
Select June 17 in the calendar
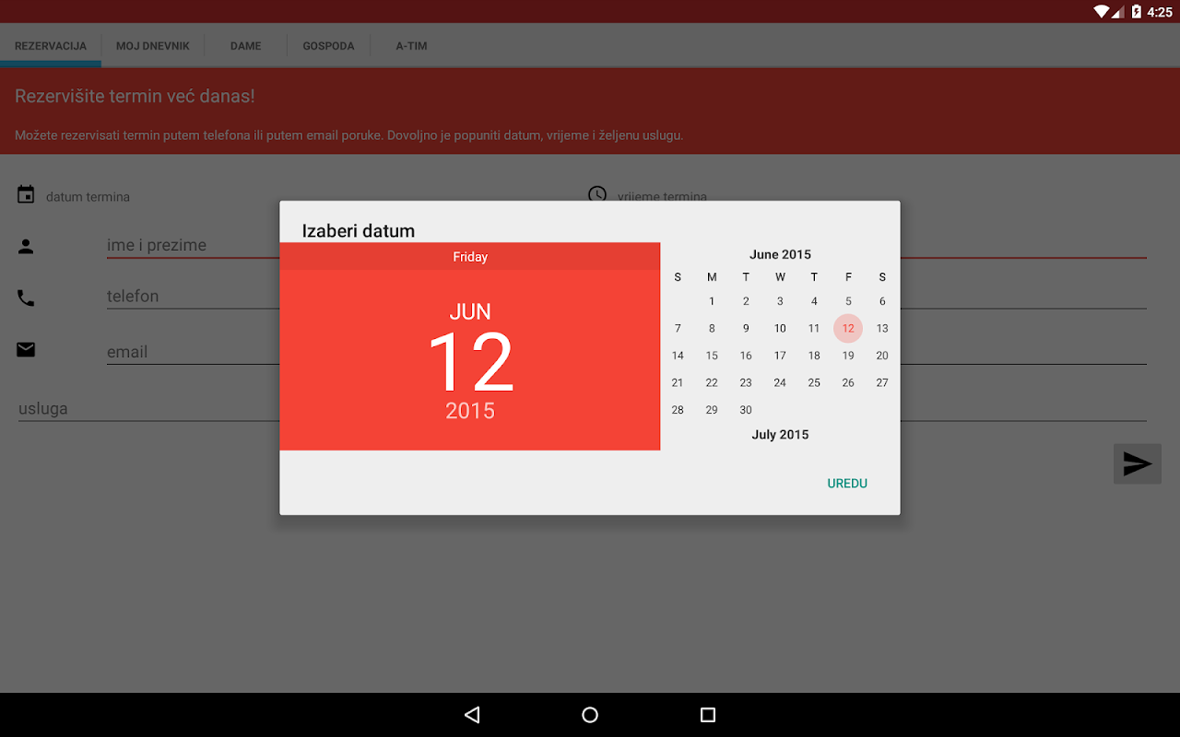(x=780, y=356)
